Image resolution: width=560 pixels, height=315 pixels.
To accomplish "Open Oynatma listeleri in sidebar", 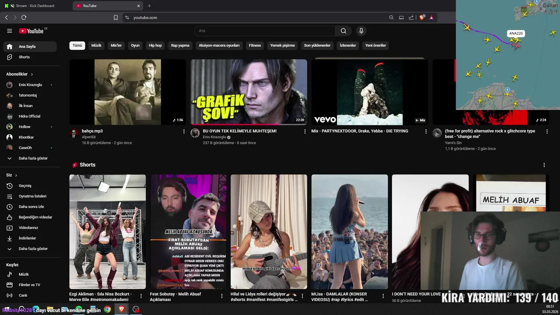I will click(x=30, y=196).
